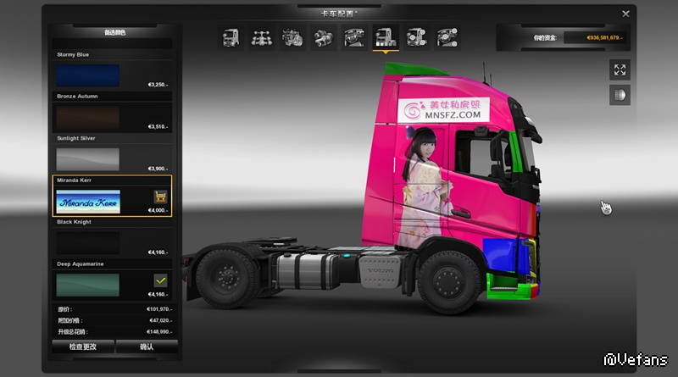Toggle fullscreen truck preview icon
Image resolution: width=678 pixels, height=377 pixels.
[x=620, y=69]
